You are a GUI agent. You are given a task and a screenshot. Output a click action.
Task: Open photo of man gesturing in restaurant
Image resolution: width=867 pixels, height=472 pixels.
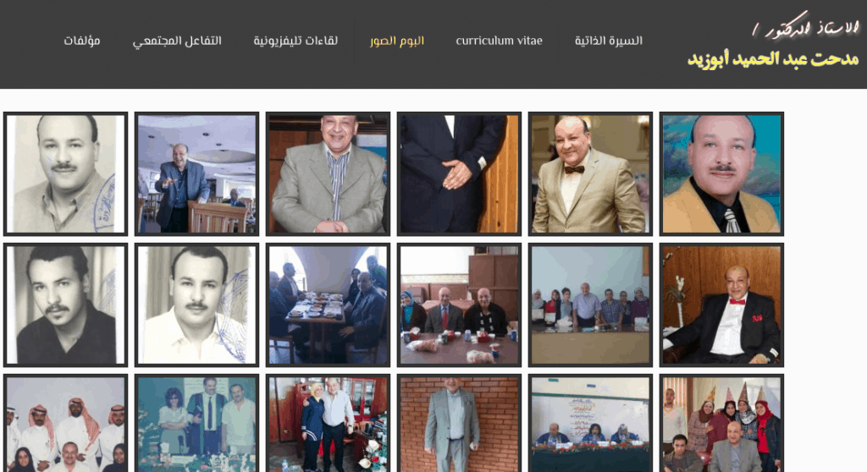pos(196,173)
